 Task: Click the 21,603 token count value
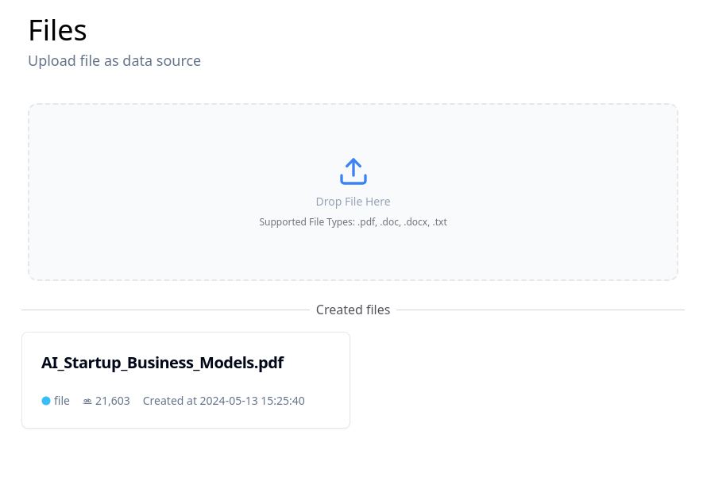[112, 401]
